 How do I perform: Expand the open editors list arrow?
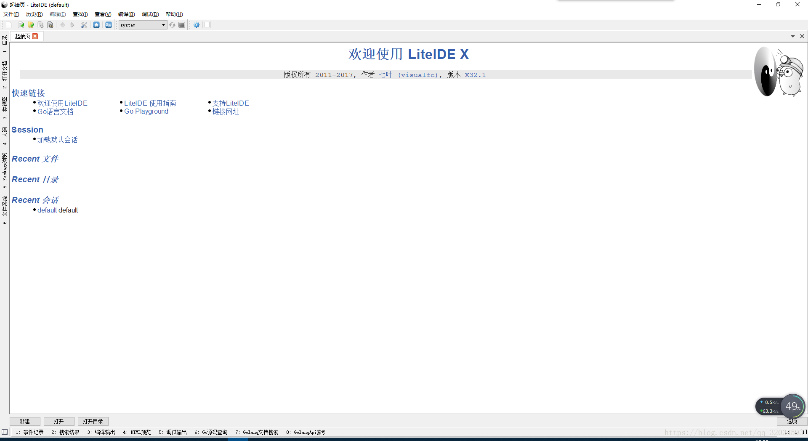click(x=793, y=36)
